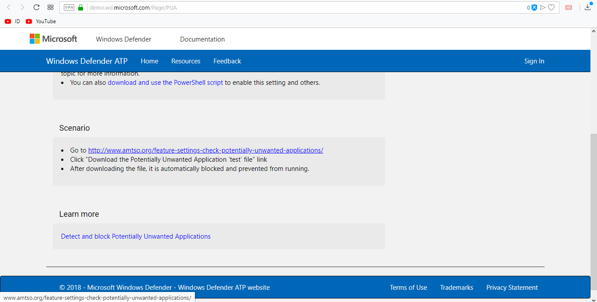Click the HD extension badge

tap(568, 7)
